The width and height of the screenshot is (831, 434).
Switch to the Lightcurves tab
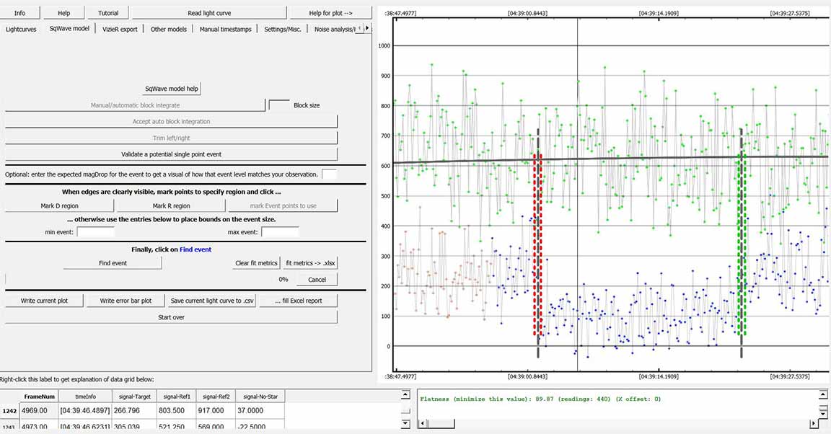coord(21,29)
